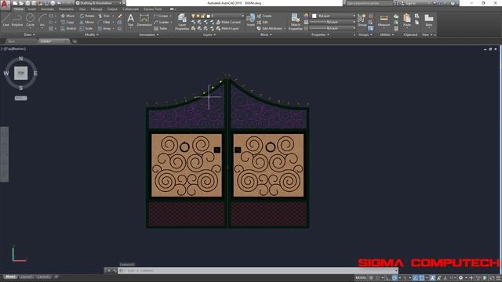The width and height of the screenshot is (502, 282).
Task: Select the Line tool
Action: [x=5, y=20]
